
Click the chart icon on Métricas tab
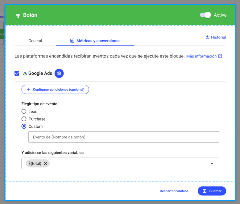[x=72, y=41]
